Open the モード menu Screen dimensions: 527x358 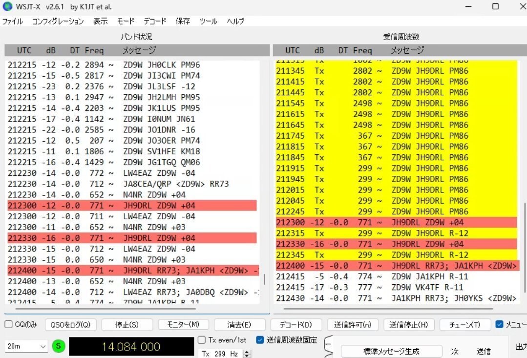click(126, 21)
